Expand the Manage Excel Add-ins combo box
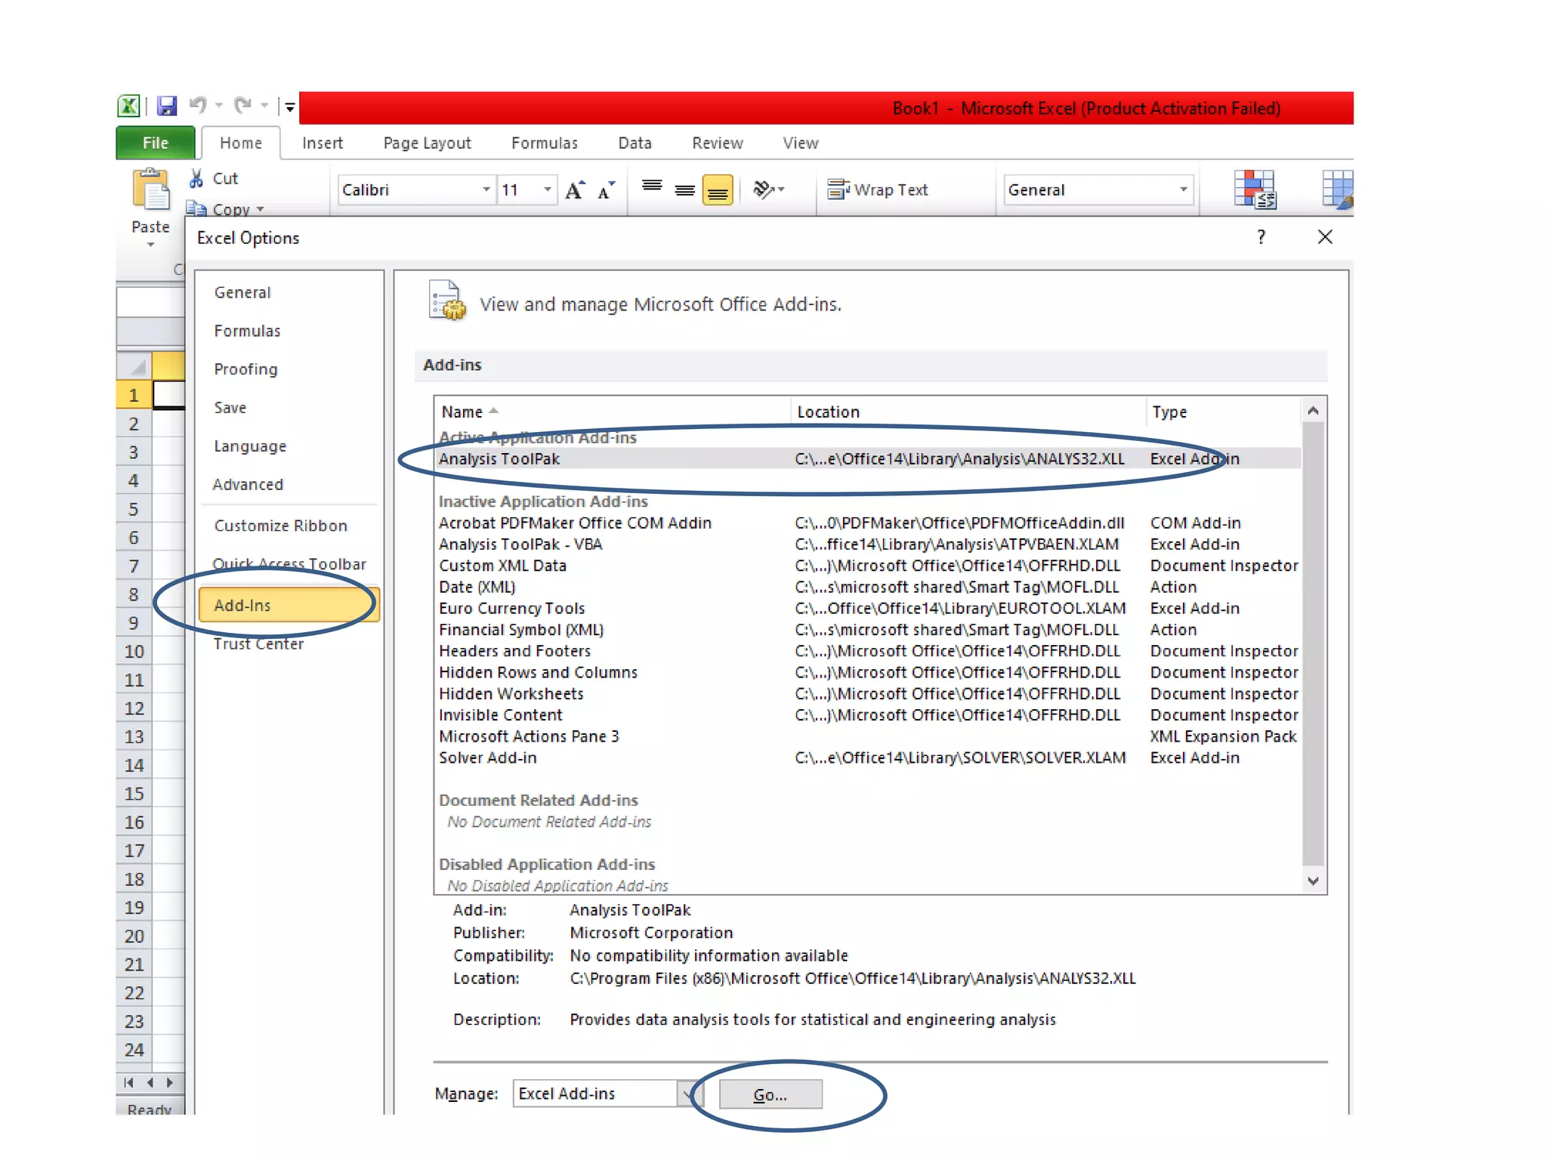This screenshot has height=1160, width=1547. coord(686,1094)
